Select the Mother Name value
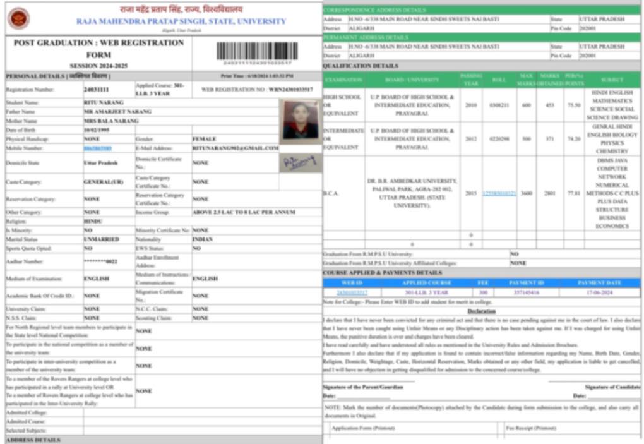Viewport: 644px width, 444px height. tap(111, 121)
